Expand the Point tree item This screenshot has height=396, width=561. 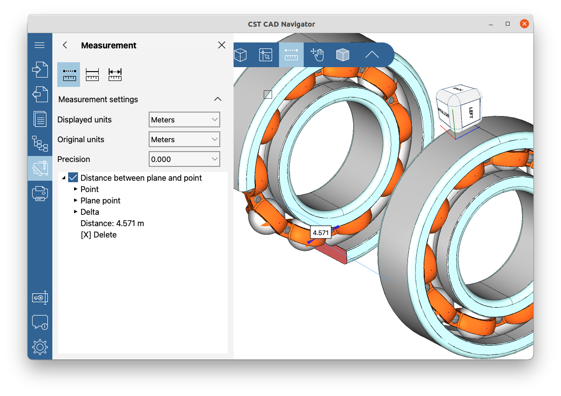coord(76,189)
